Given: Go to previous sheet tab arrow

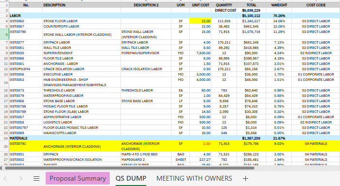Looking at the screenshot, I should [x=6, y=178].
